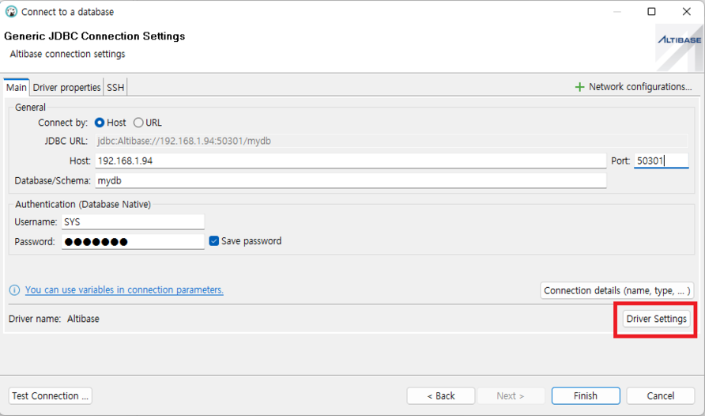Click the Altibase logo in header
The width and height of the screenshot is (705, 416).
click(678, 41)
